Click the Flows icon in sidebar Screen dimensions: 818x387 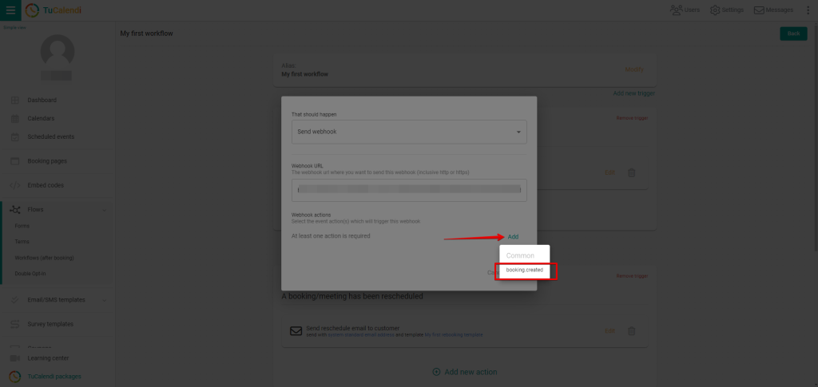(x=14, y=209)
